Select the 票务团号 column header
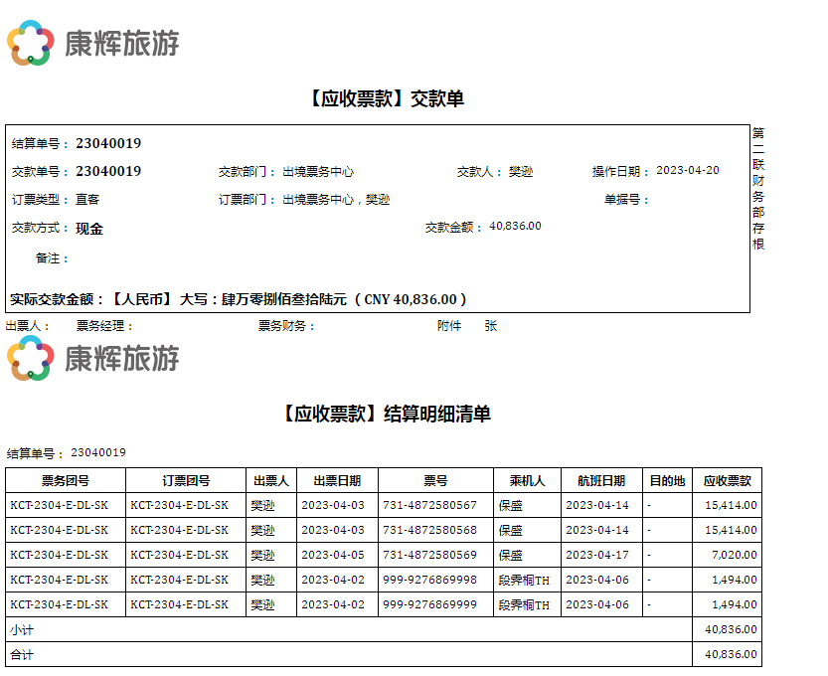828x676 pixels. point(66,480)
